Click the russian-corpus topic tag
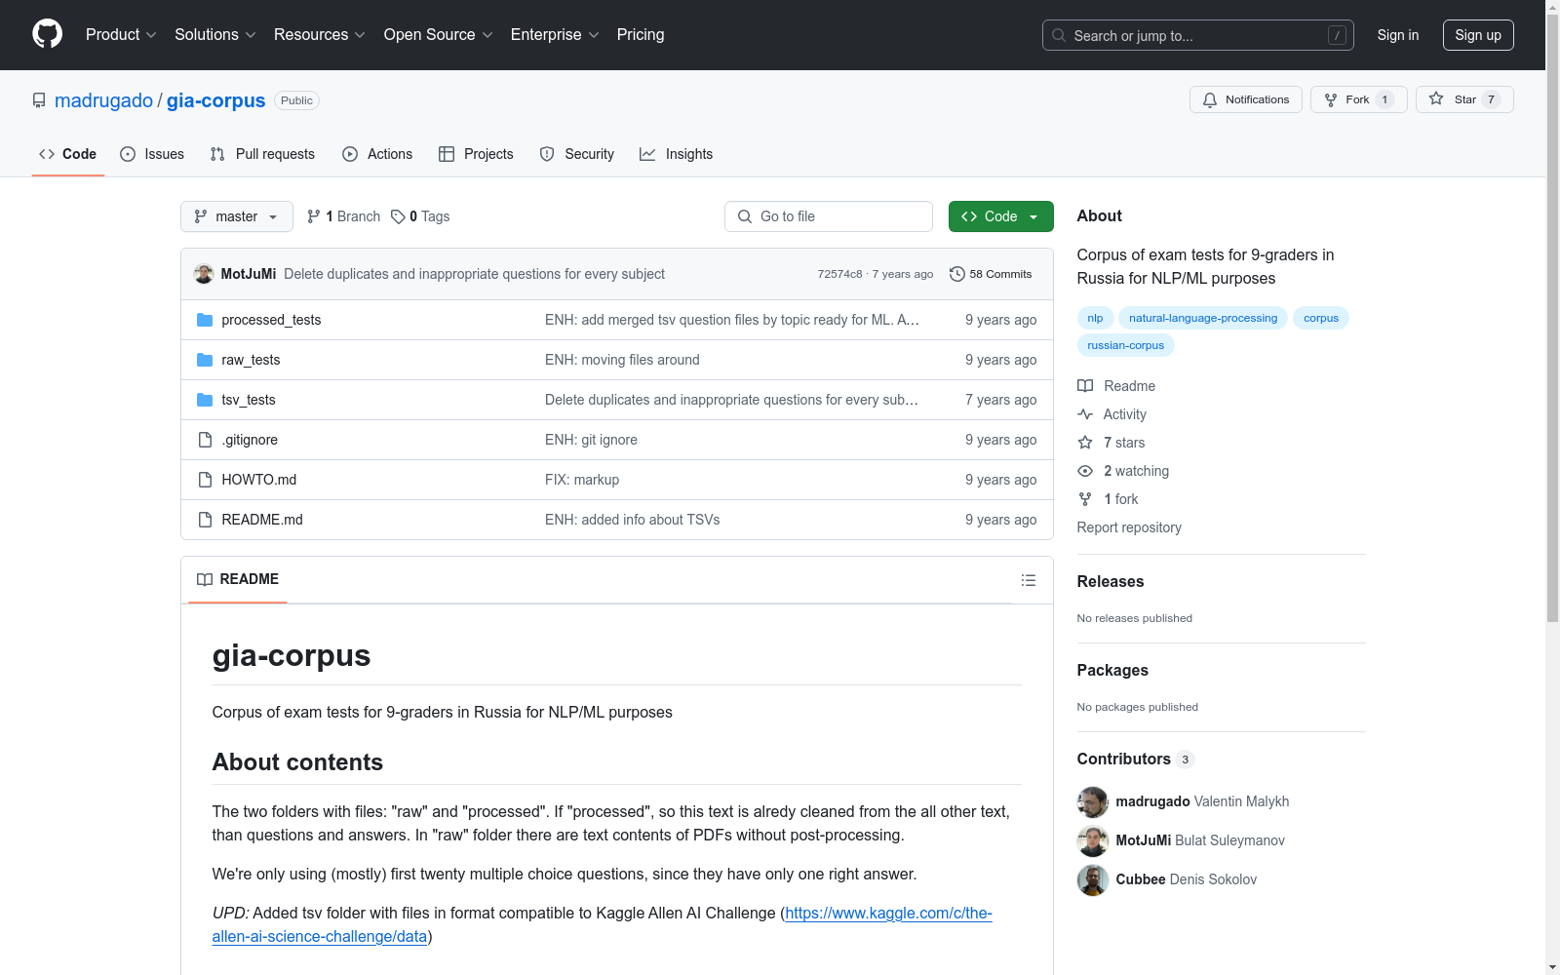The image size is (1560, 975). pos(1126,345)
